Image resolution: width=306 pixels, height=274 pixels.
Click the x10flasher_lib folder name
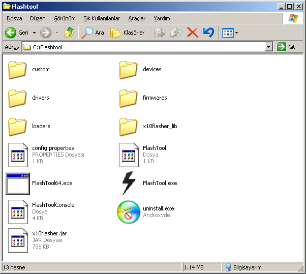click(x=160, y=126)
